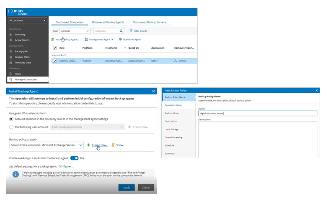
Task: Open the Rule 'All Rules' dropdown
Action: pyautogui.click(x=75, y=31)
